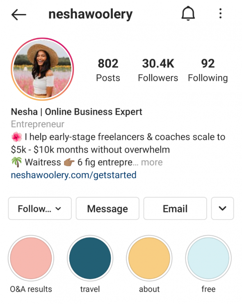
Task: Open the free story highlight
Action: [208, 258]
